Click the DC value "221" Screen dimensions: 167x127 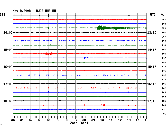pyautogui.click(x=164, y=15)
